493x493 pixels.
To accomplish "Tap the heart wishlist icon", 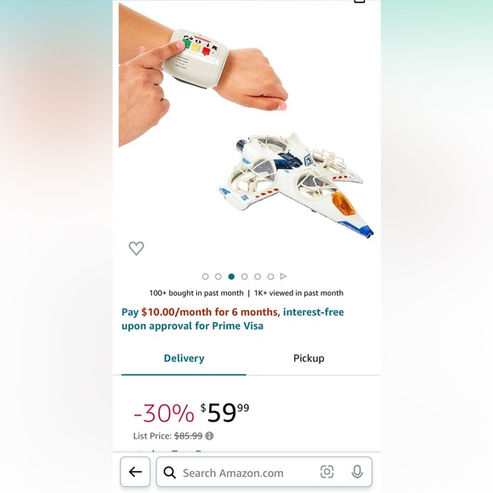I will point(137,248).
